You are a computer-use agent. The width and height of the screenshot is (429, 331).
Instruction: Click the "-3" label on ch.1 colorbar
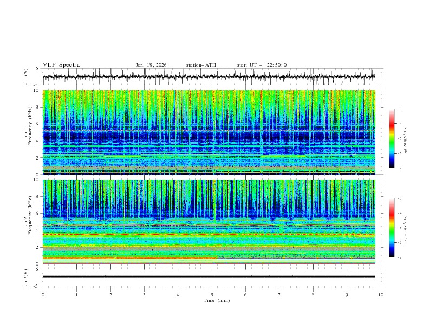[x=400, y=109]
